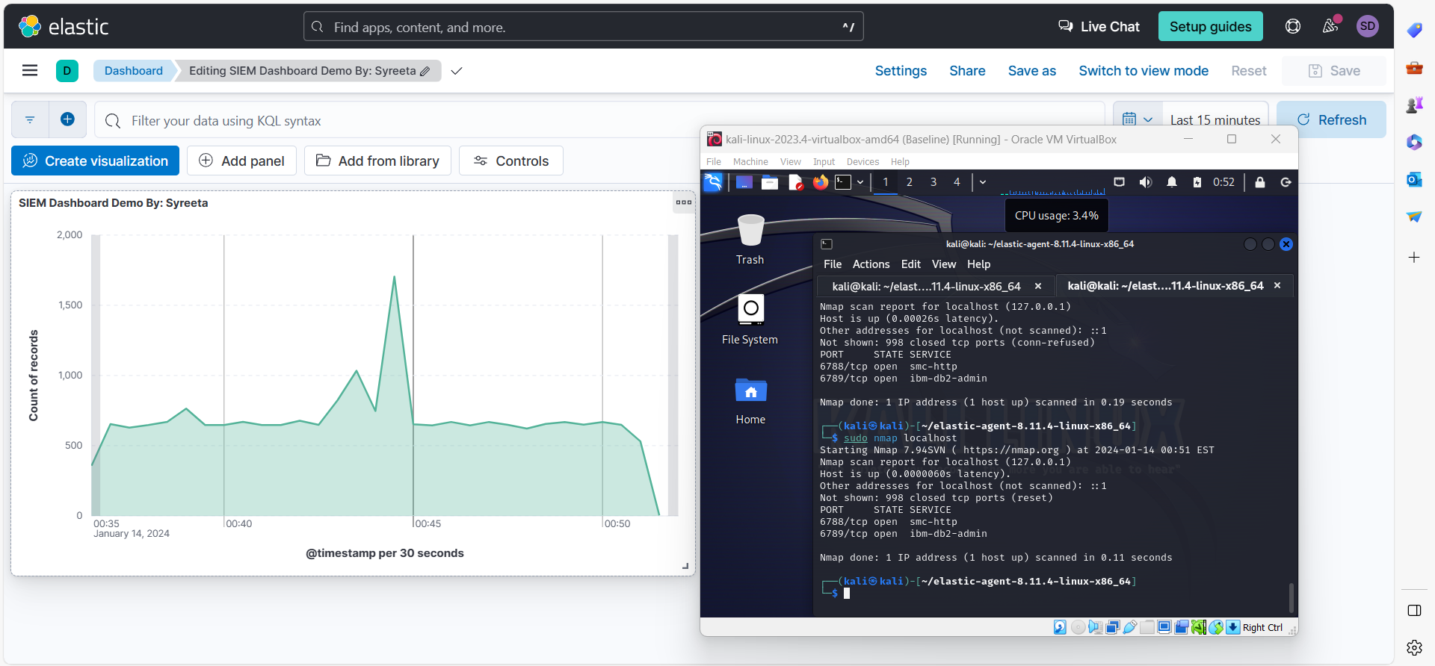Close the first terminal tab

tap(1038, 286)
